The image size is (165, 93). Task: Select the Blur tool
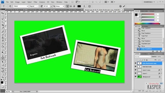3,49
